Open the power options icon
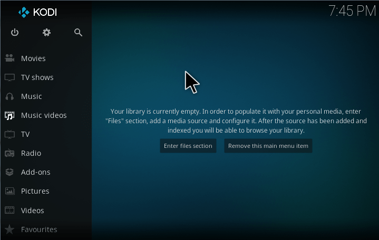 point(15,32)
